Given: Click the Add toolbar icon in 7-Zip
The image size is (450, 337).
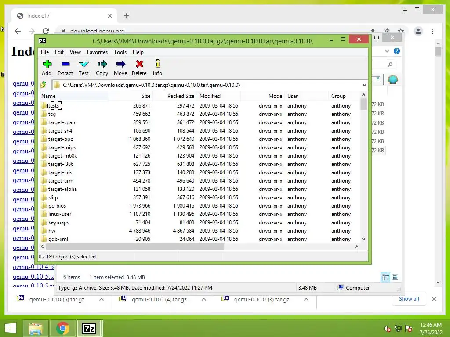Looking at the screenshot, I should 47,64.
